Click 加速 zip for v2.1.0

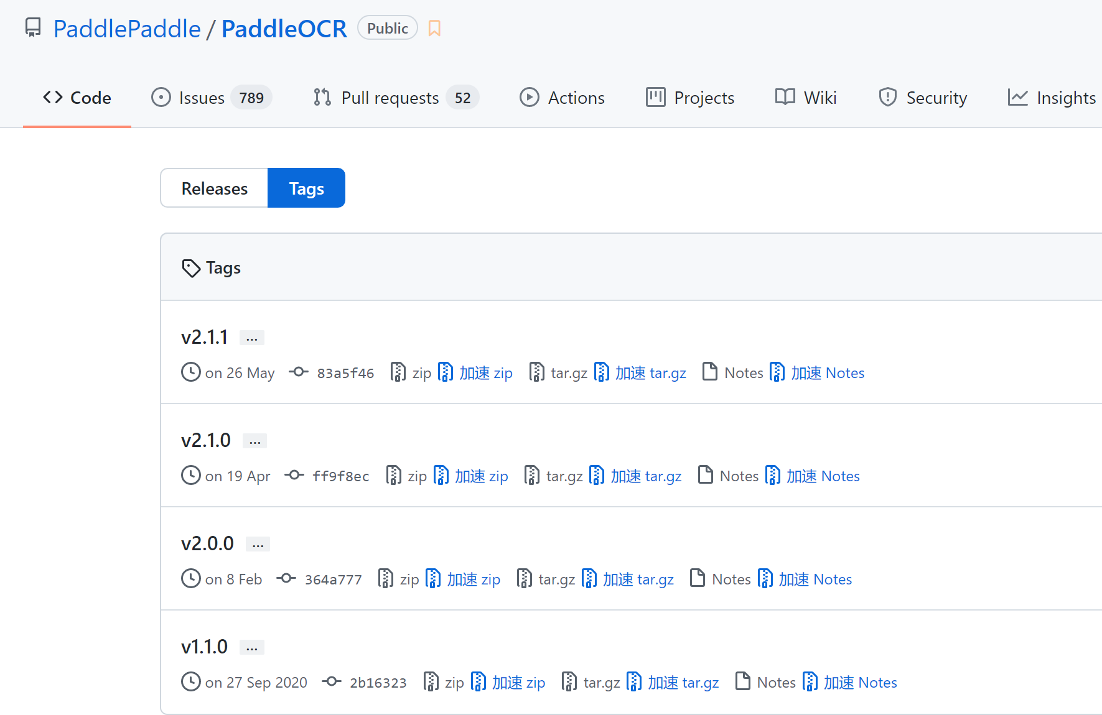coord(471,476)
